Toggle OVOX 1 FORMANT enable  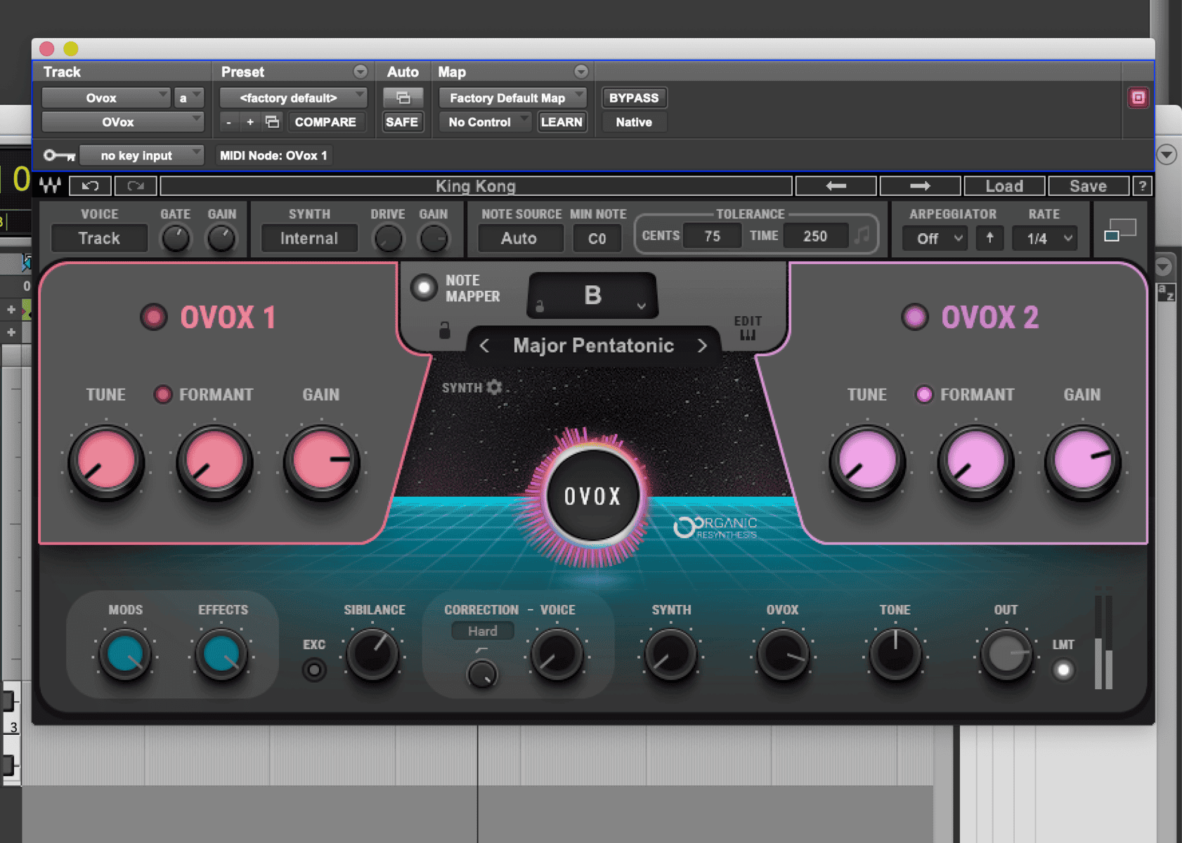coord(162,394)
